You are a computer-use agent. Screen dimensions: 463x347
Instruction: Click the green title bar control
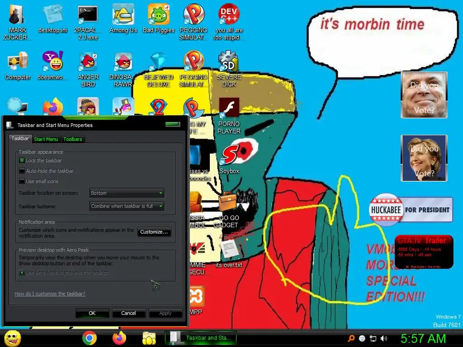[173, 124]
